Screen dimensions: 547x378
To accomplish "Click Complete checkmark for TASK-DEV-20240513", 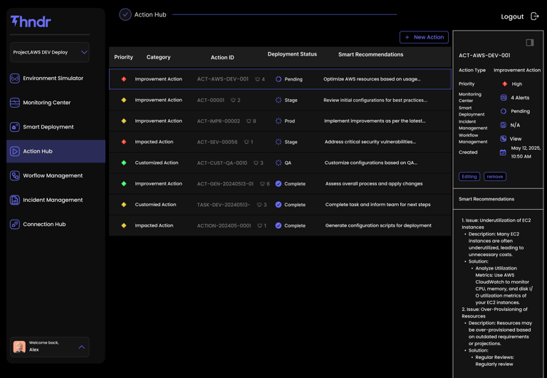I will 278,205.
